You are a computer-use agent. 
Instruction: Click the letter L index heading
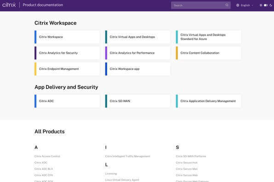(x=106, y=165)
